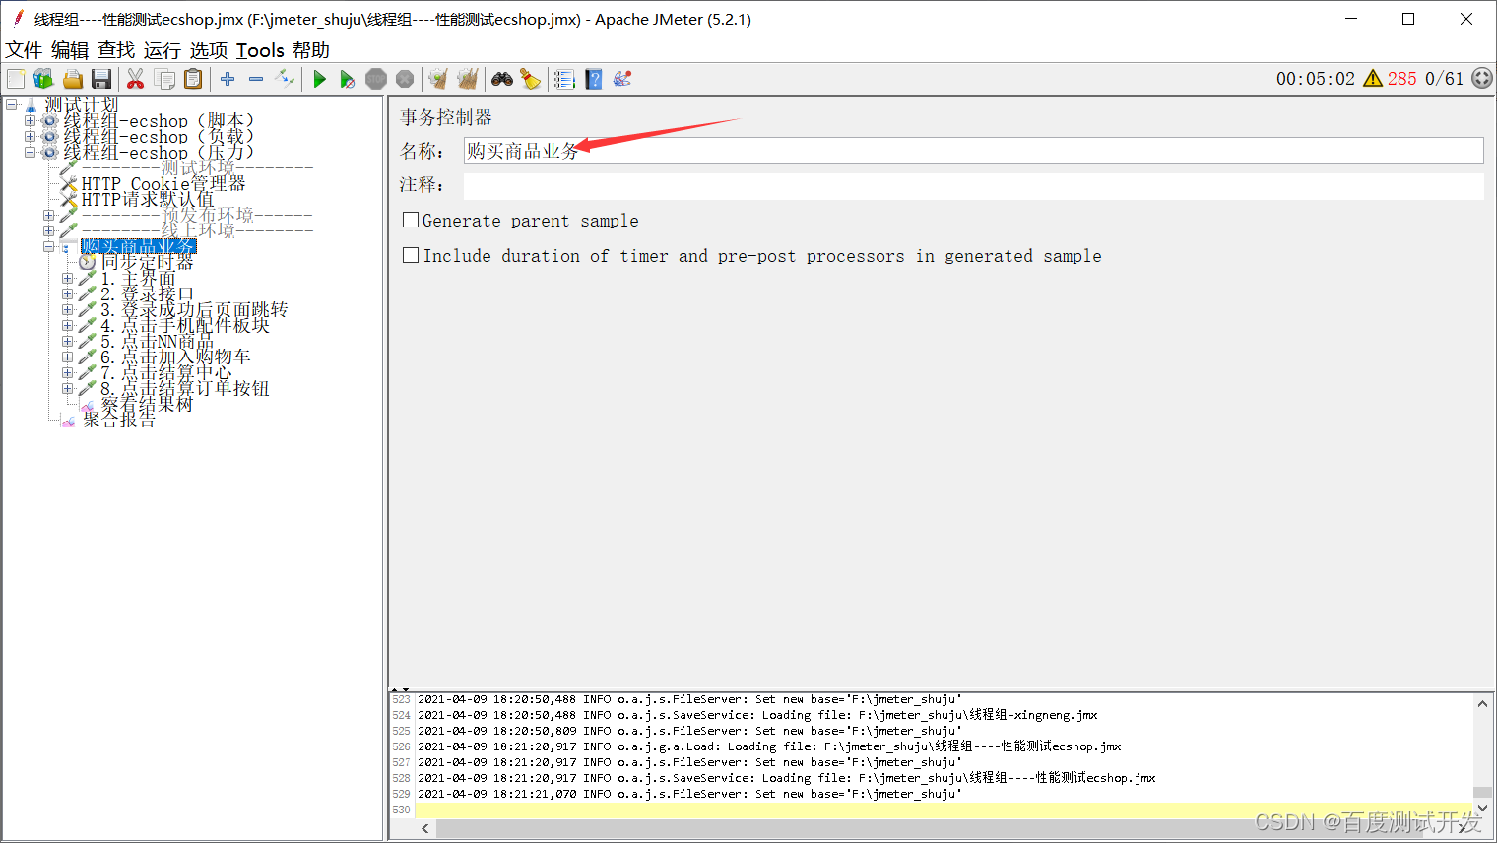The width and height of the screenshot is (1497, 843).
Task: Click the Open file folder icon
Action: [x=72, y=79]
